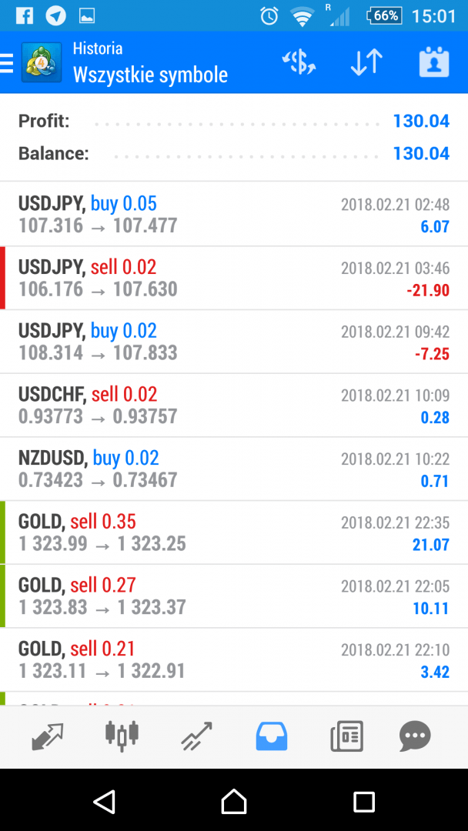Open the News tab
Image resolution: width=468 pixels, height=831 pixels.
pos(346,736)
